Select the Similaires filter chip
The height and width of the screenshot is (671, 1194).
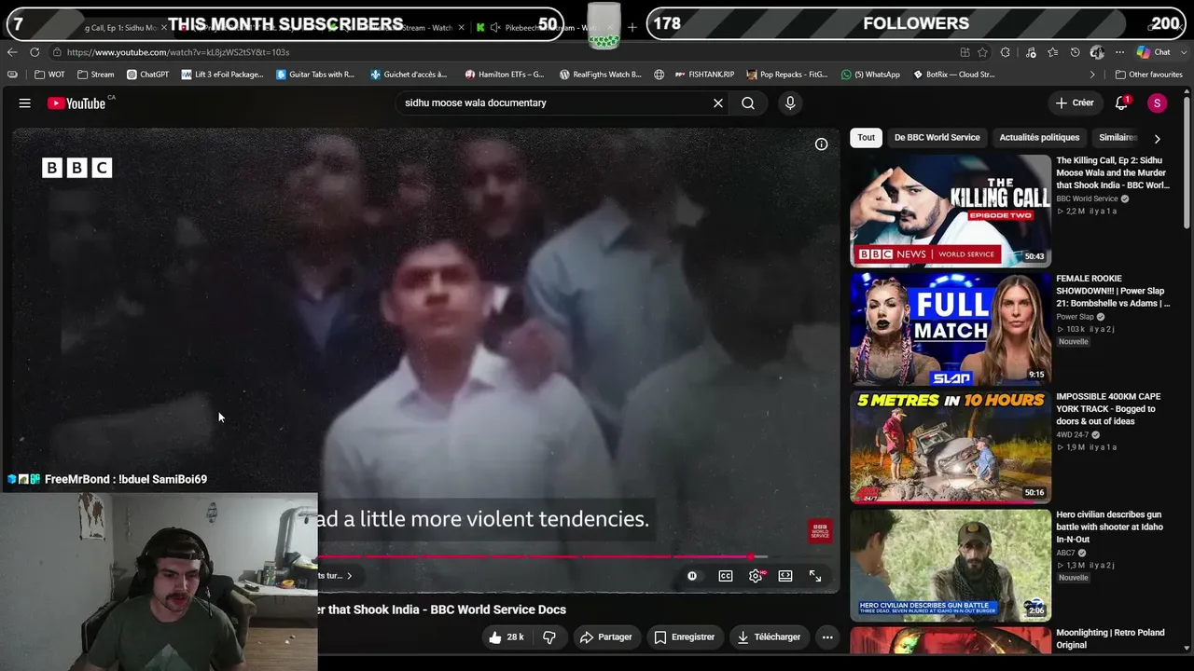(x=1118, y=138)
